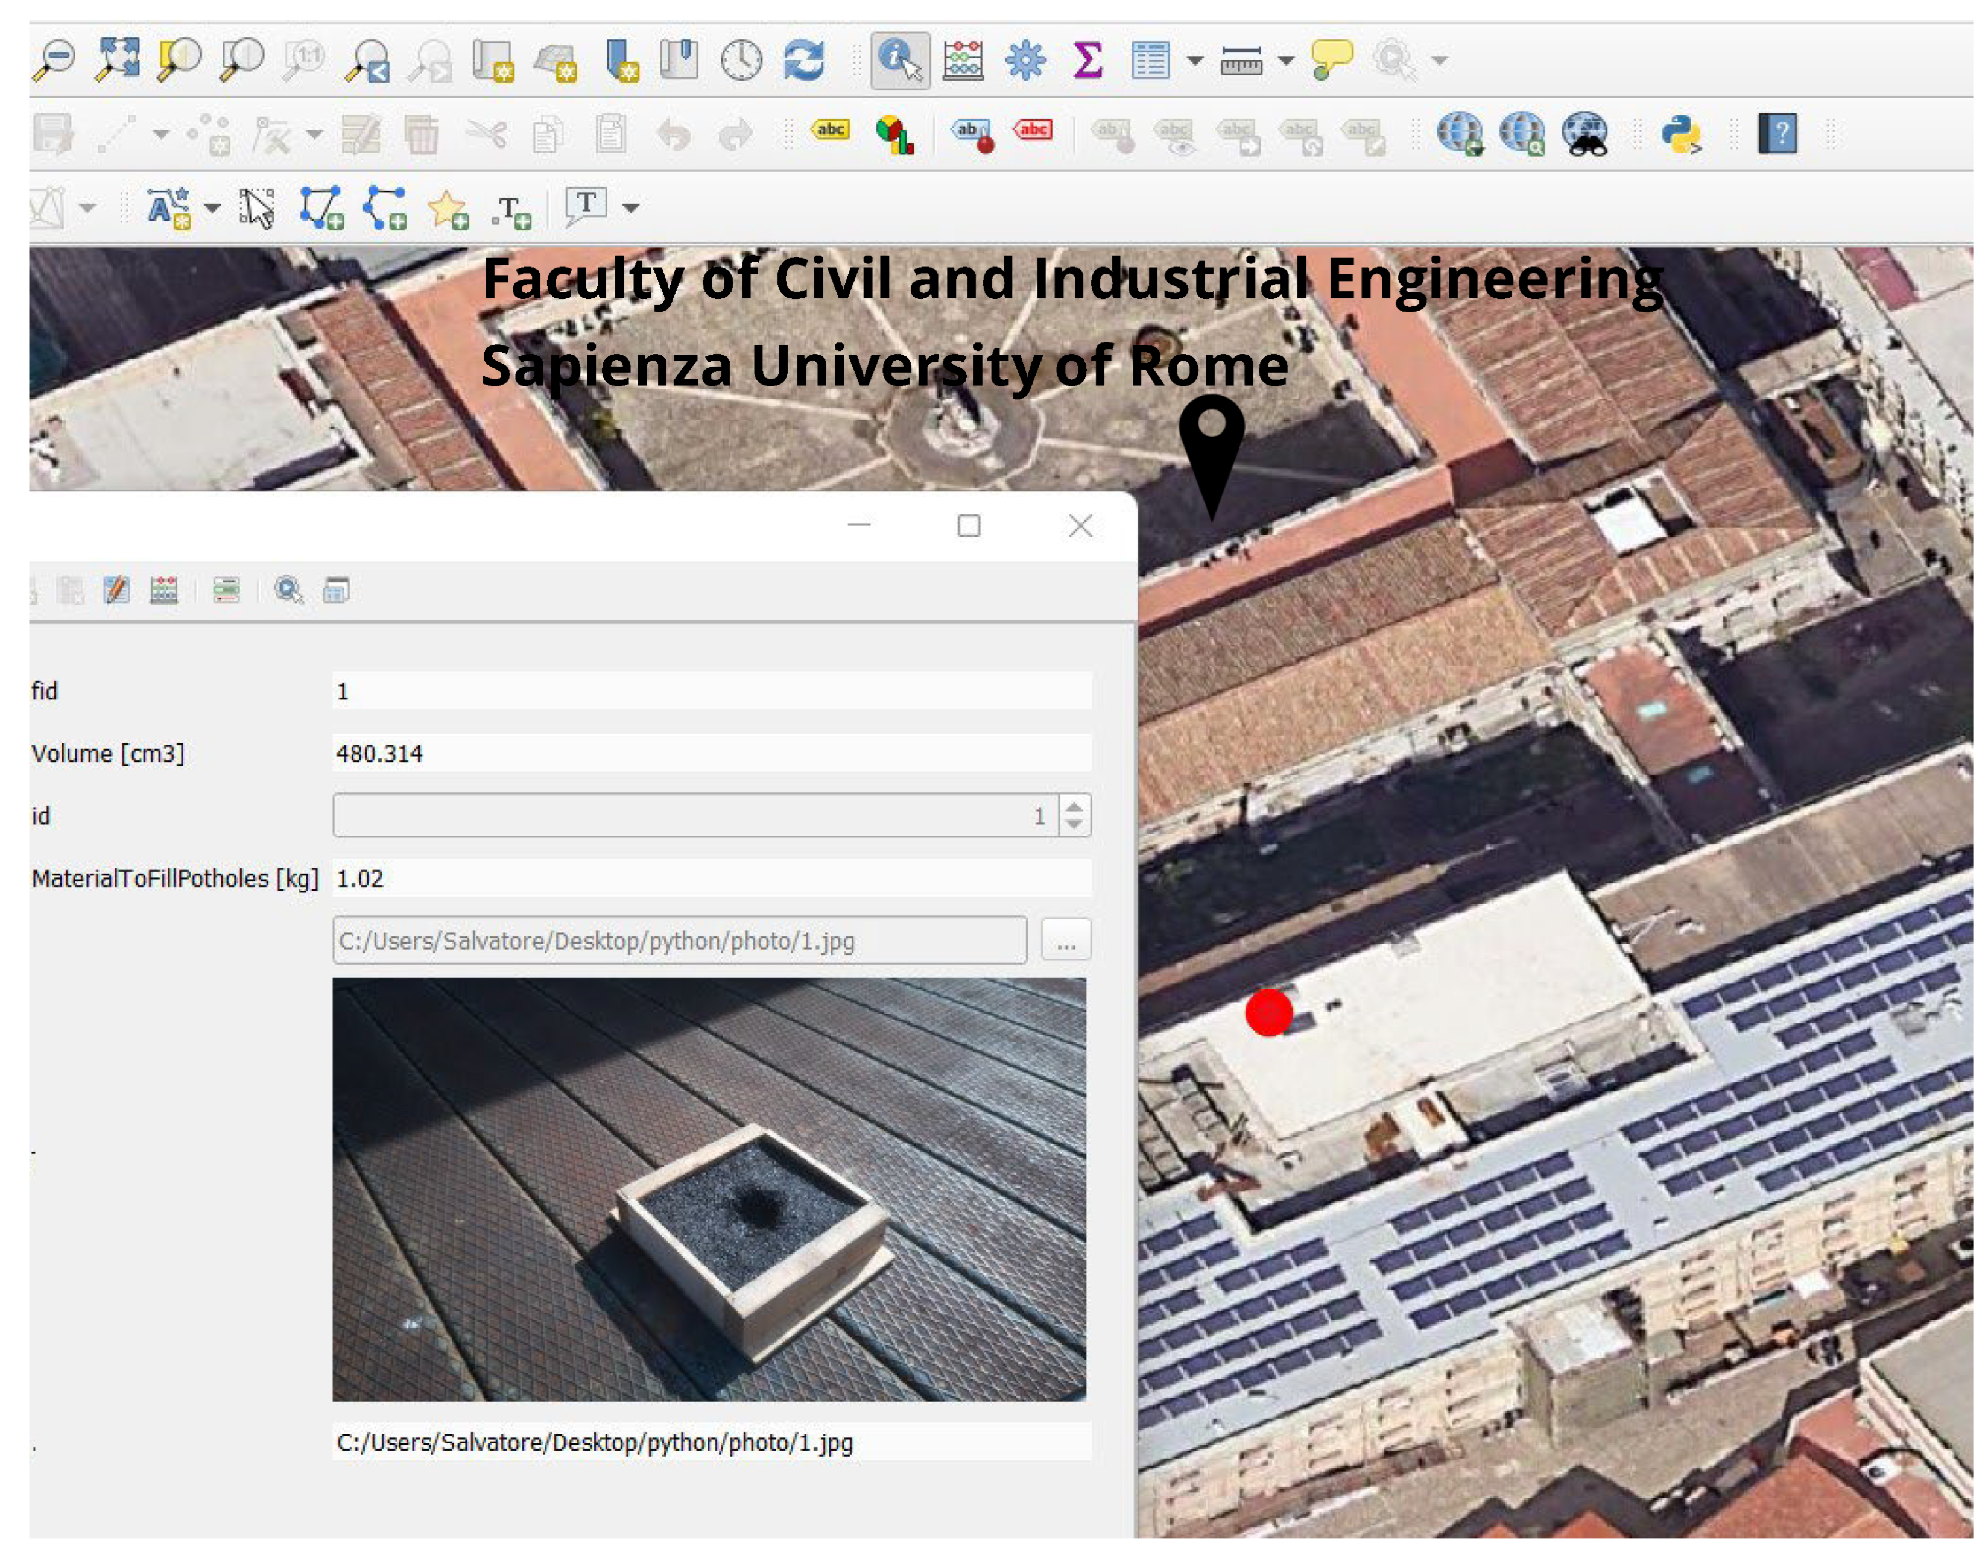1988x1561 pixels.
Task: Open the Help contents icon
Action: point(1777,134)
